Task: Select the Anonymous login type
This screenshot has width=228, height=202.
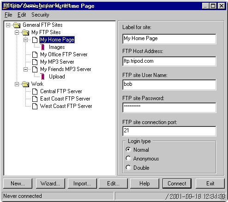Action: [x=128, y=158]
